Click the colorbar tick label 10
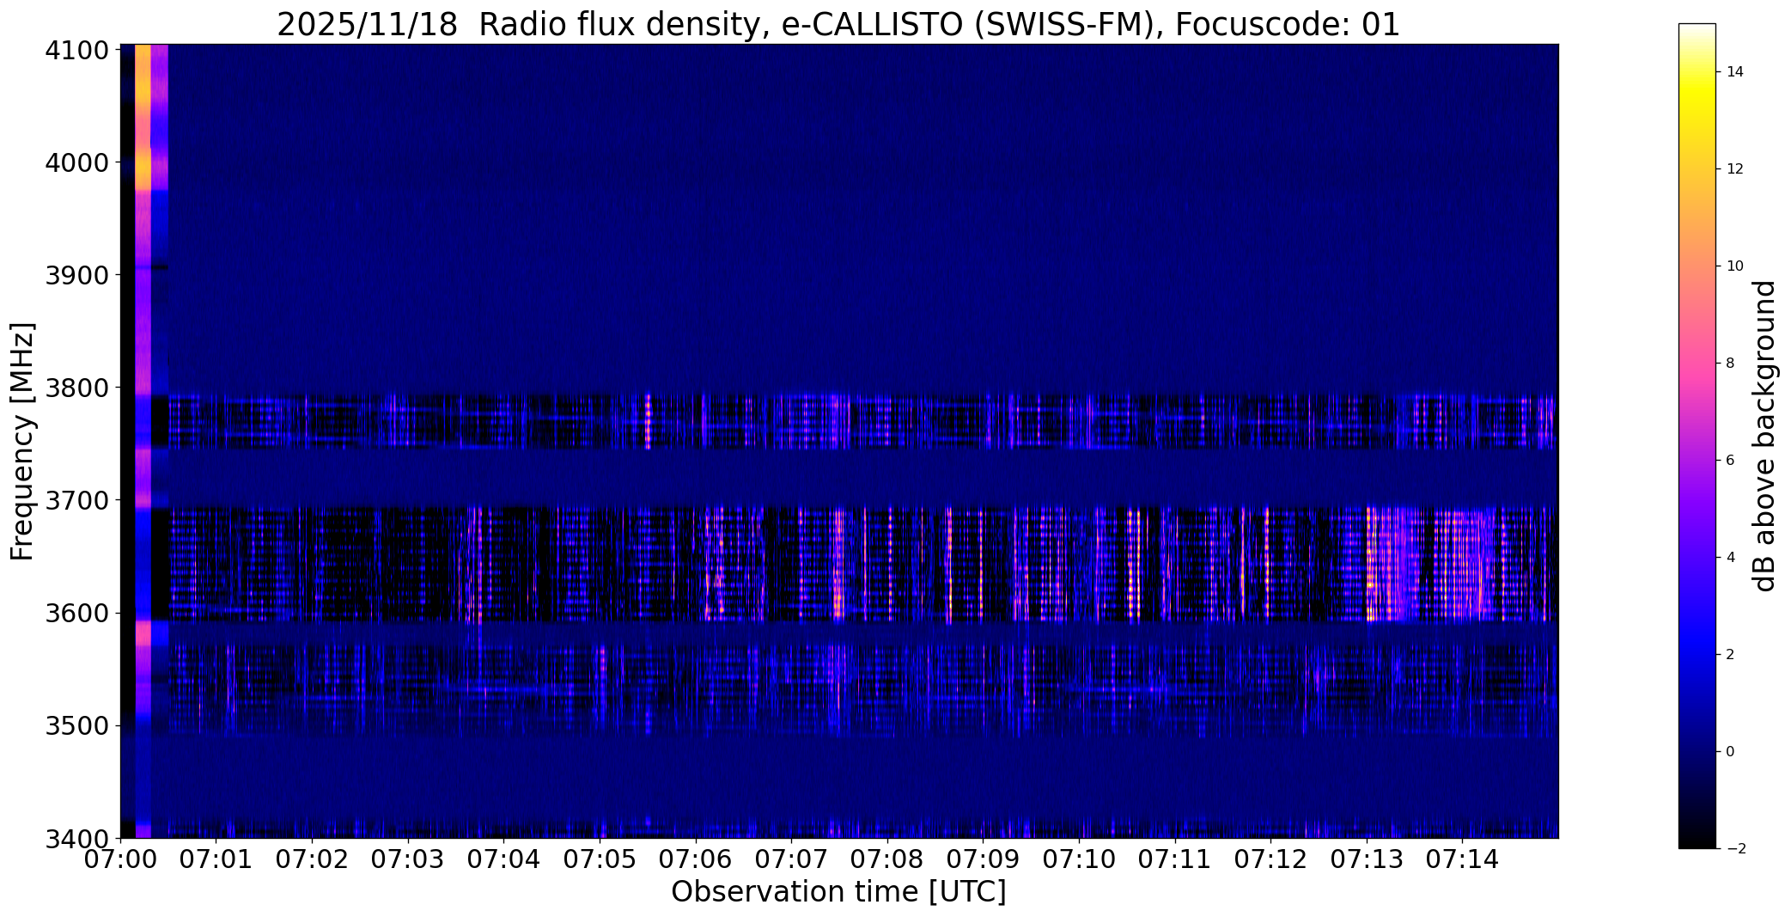The height and width of the screenshot is (917, 1791). coord(1734,266)
